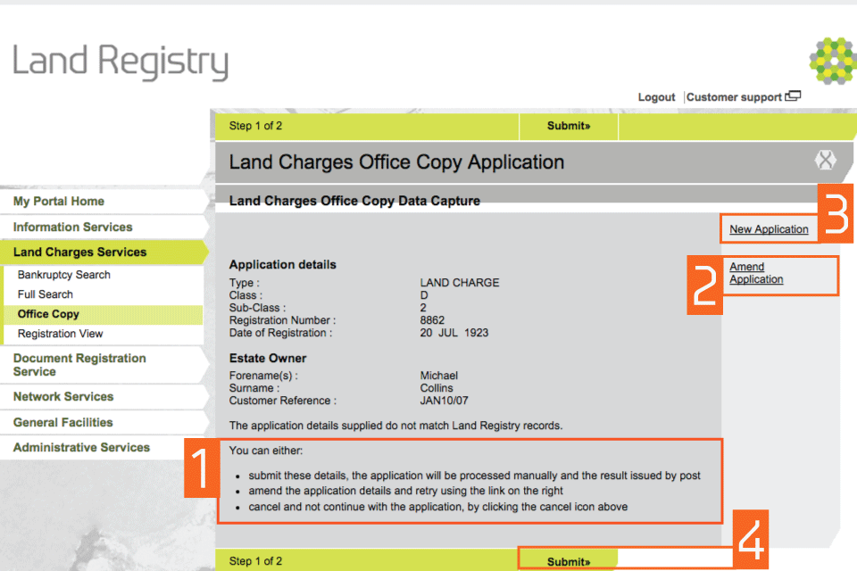Click the surname value Collins
The width and height of the screenshot is (857, 571).
pos(437,388)
